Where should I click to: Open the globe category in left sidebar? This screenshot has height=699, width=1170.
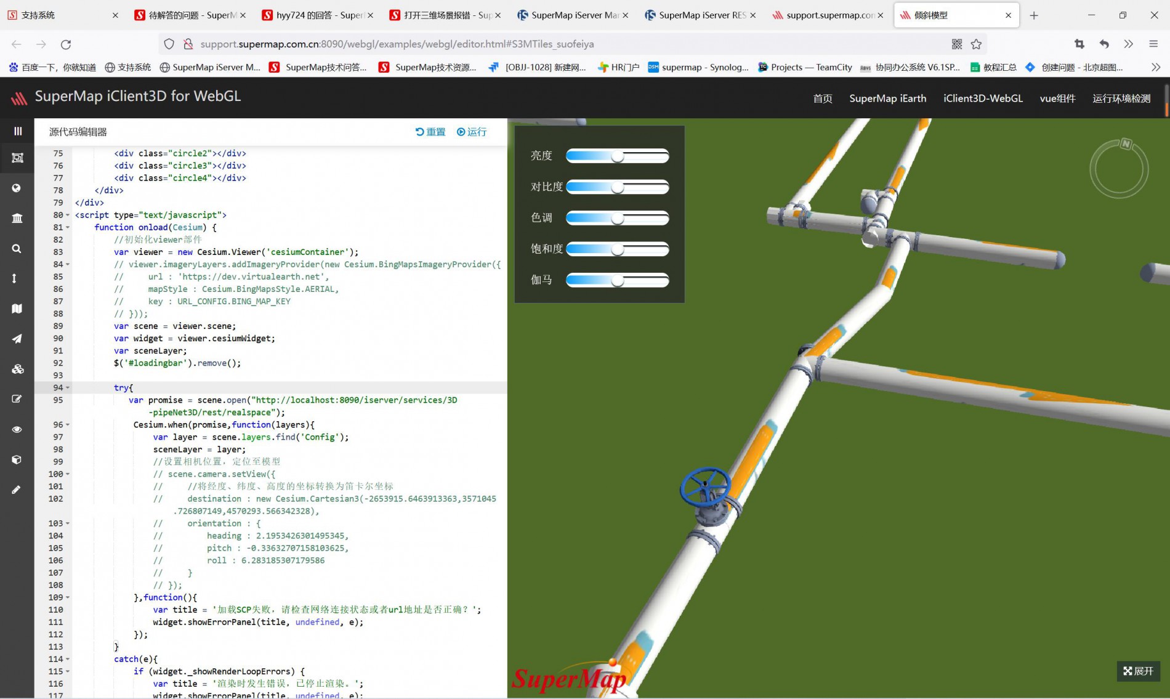click(x=17, y=188)
